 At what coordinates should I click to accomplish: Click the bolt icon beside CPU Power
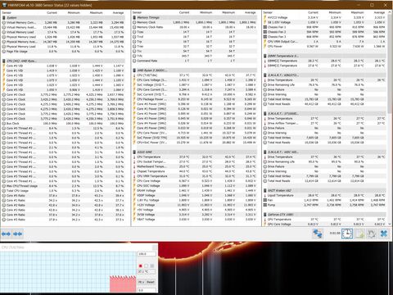[265, 47]
